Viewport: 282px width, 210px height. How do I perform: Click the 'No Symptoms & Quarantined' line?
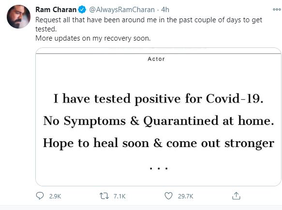pyautogui.click(x=159, y=121)
